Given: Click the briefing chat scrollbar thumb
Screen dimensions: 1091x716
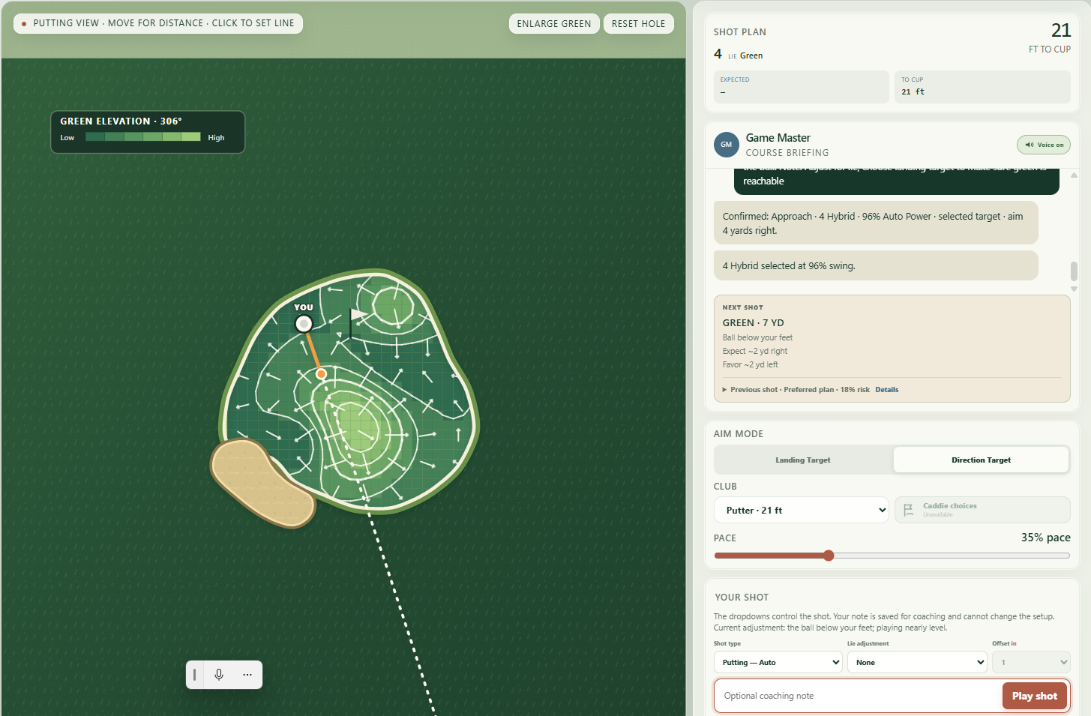Looking at the screenshot, I should pyautogui.click(x=1074, y=271).
